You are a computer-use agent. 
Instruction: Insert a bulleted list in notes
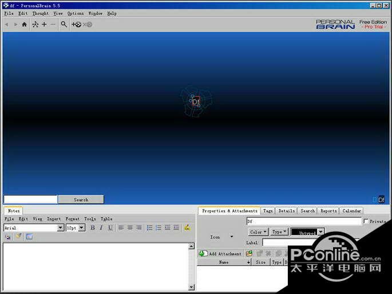coord(149,228)
